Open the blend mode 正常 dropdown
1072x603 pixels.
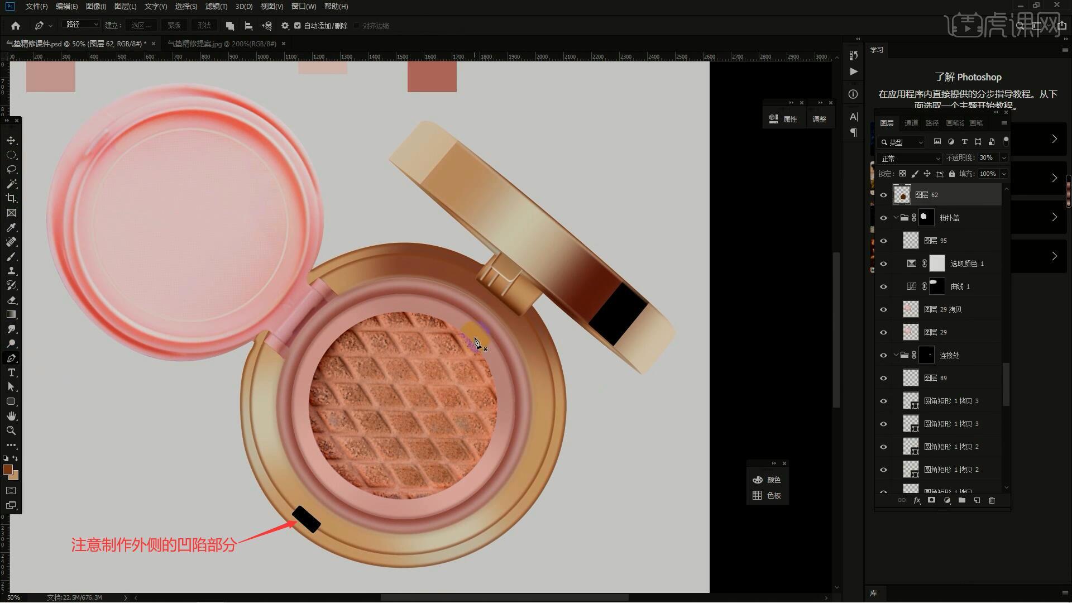[x=910, y=159]
